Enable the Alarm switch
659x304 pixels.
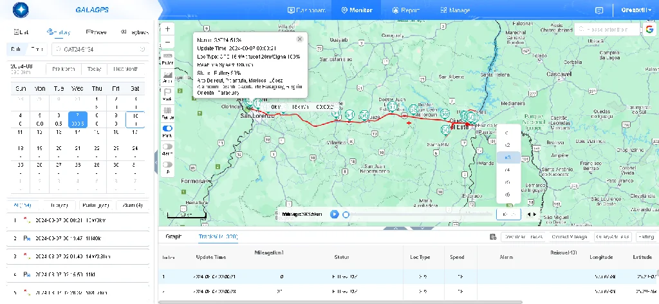click(x=167, y=147)
